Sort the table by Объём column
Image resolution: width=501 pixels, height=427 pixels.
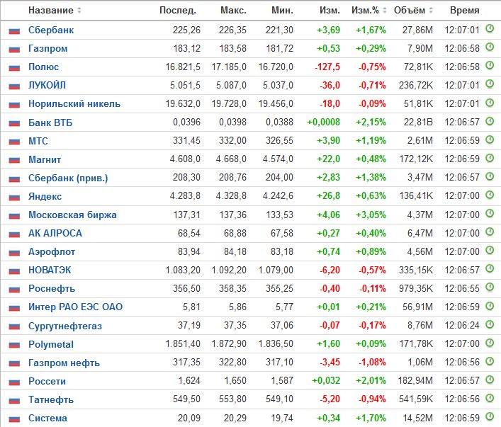413,10
